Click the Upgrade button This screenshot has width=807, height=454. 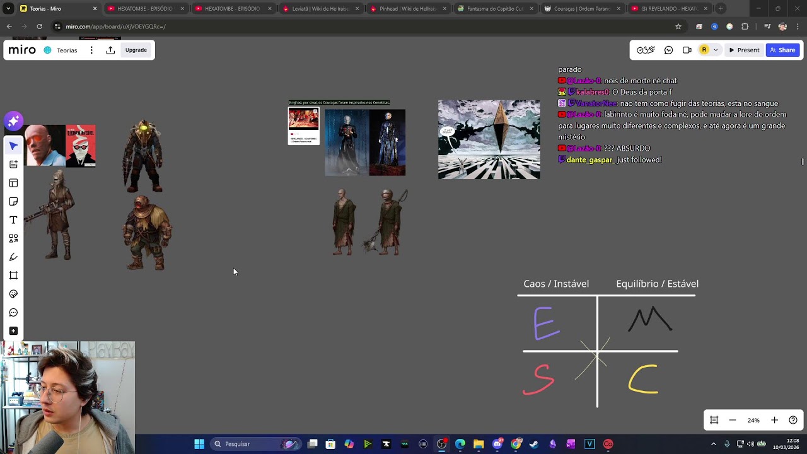[136, 50]
